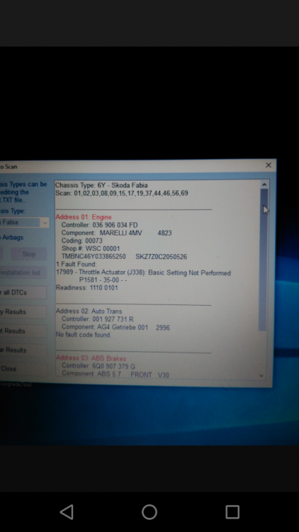Click the 'No fault code found.' line
This screenshot has height=532, width=299.
(x=84, y=335)
